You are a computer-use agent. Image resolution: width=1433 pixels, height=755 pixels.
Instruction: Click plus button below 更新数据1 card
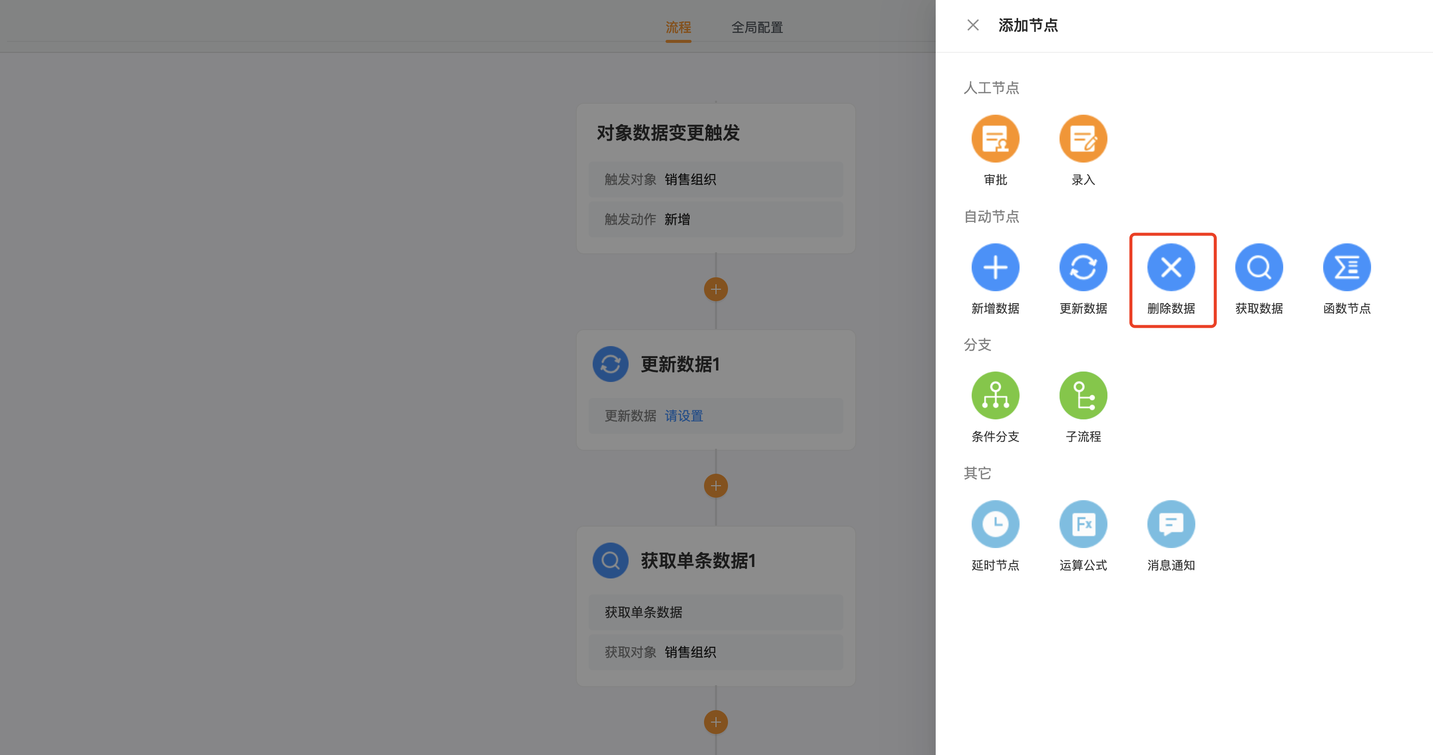coord(716,486)
